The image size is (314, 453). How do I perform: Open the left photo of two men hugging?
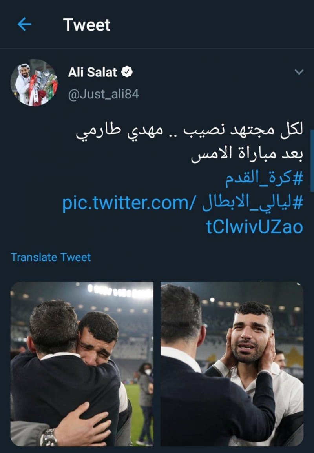[x=82, y=364]
